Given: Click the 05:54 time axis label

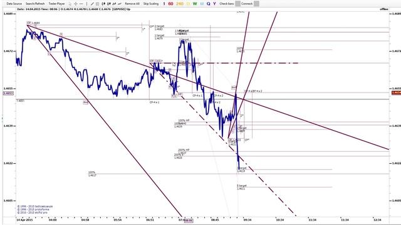Looking at the screenshot, I should coord(118,219).
